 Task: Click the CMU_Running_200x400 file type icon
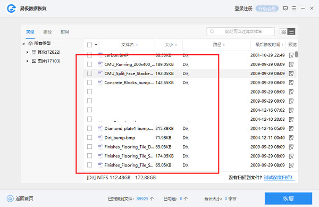click(100, 64)
